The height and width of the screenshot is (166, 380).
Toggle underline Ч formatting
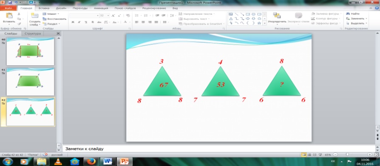(85, 22)
